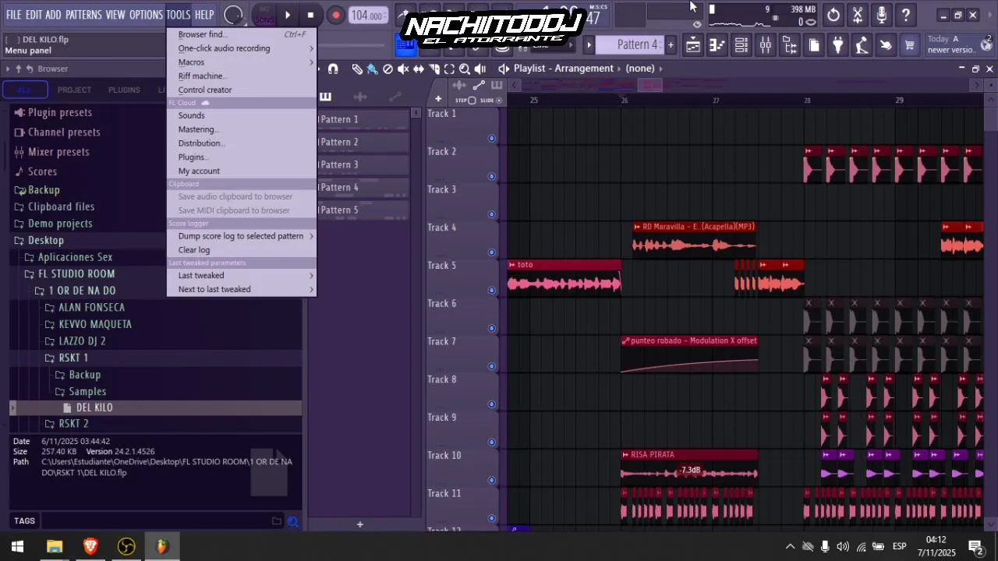998x561 pixels.
Task: Open the plugin picker plug icon
Action: 838,46
